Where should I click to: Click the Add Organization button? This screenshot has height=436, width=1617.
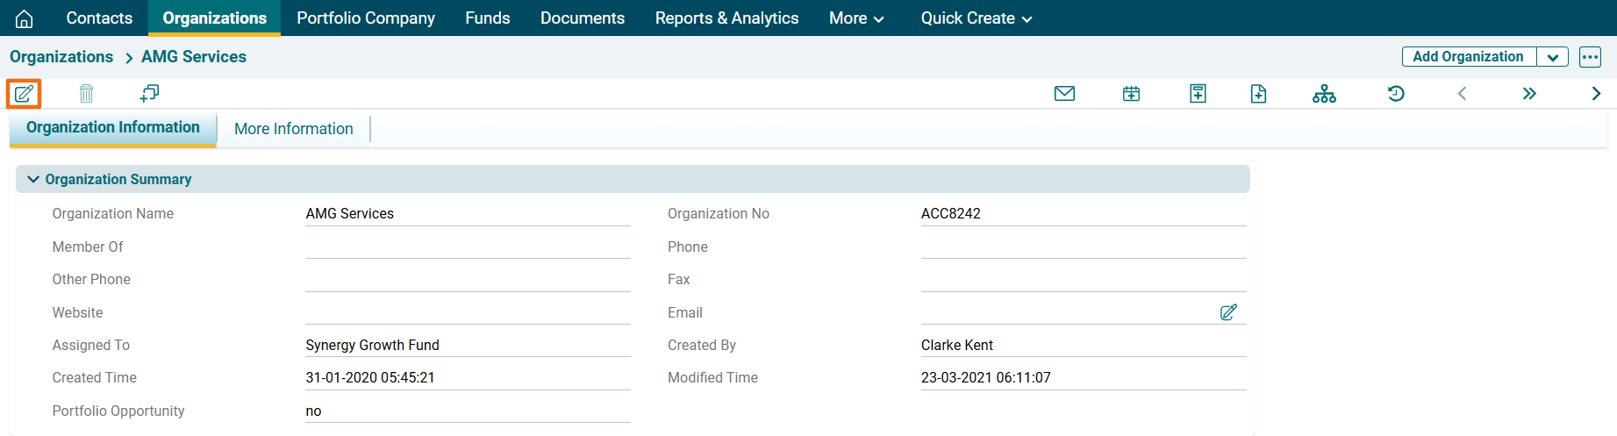[1468, 57]
